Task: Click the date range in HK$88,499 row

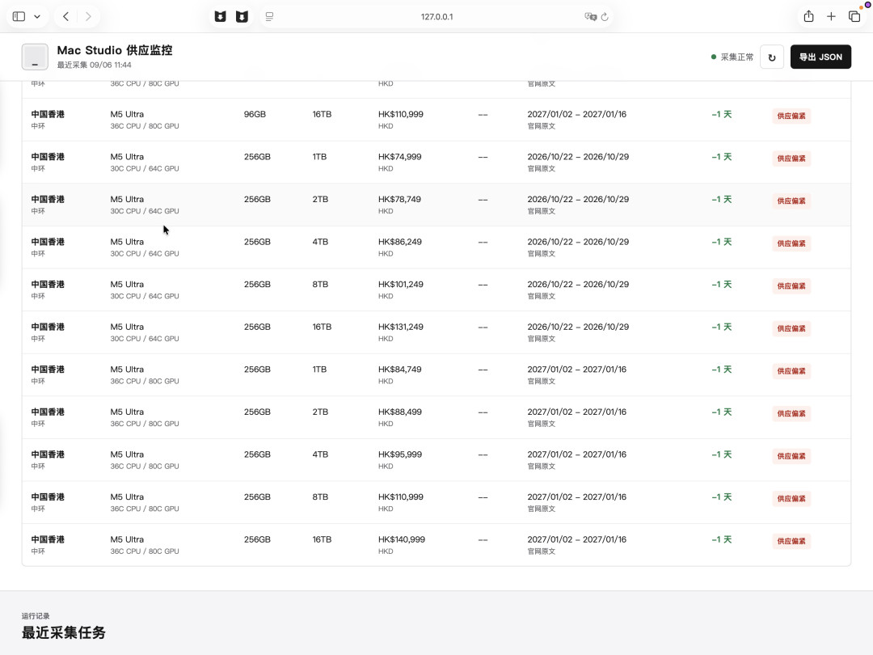Action: pos(577,412)
